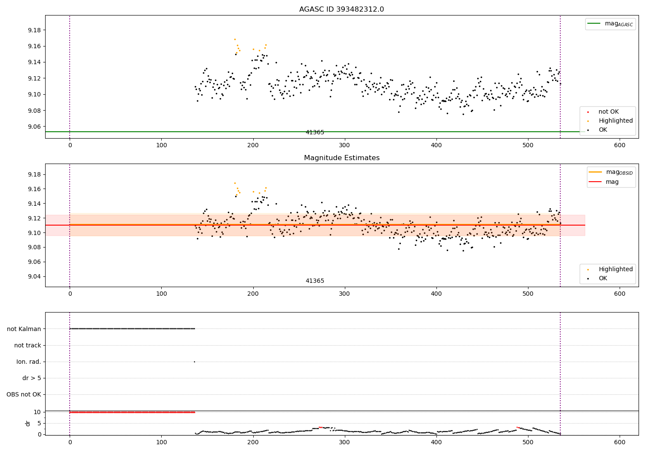Click the 'Magnitude Estimates' plot title
Screen dimensions: 645x452
tap(341, 158)
